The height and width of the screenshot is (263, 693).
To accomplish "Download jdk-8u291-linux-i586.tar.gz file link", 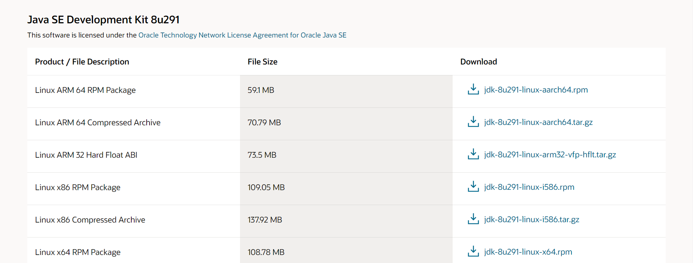I will (x=531, y=220).
